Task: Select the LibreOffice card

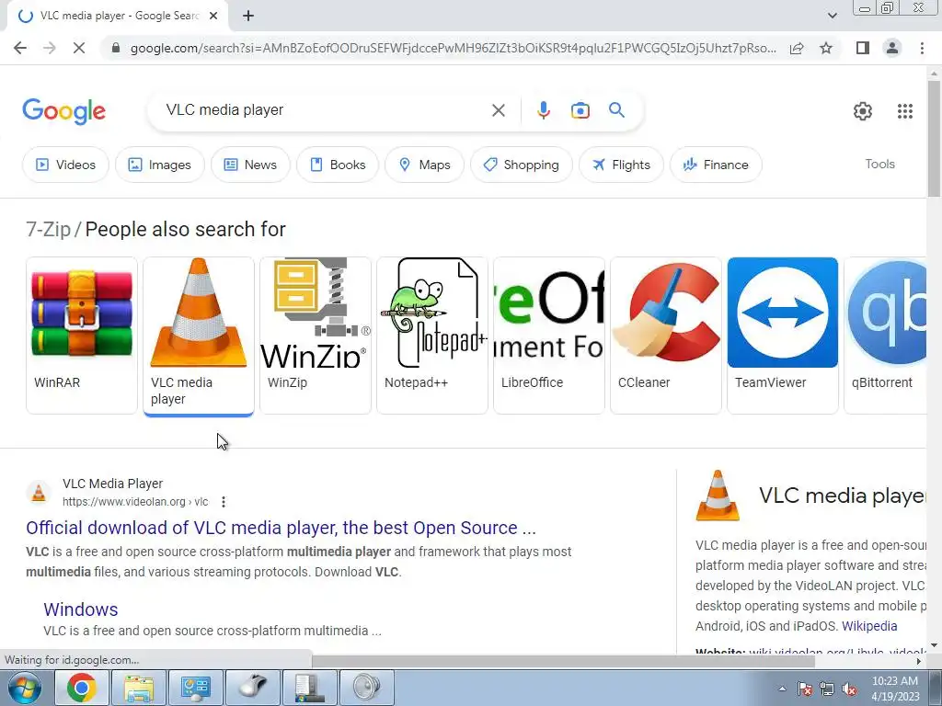Action: coord(549,336)
